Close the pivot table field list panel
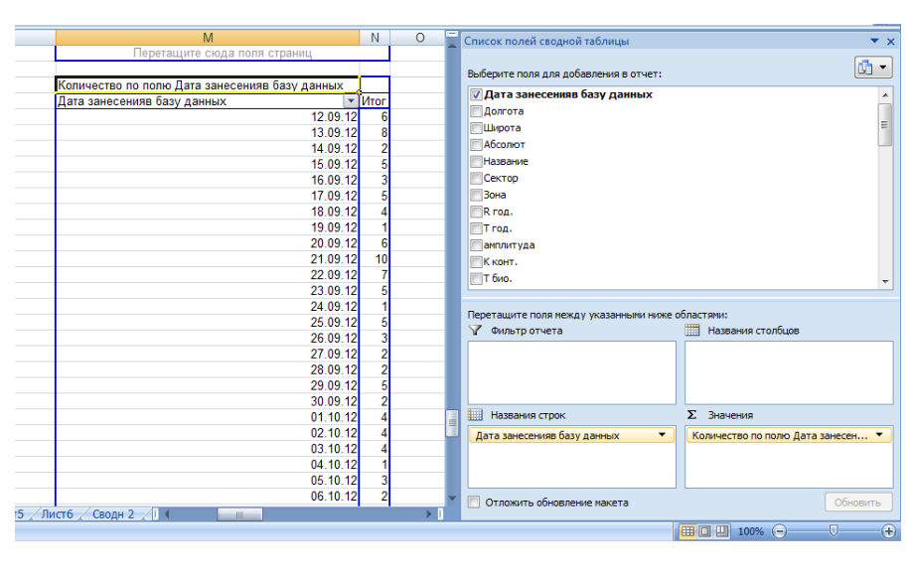 pyautogui.click(x=890, y=41)
